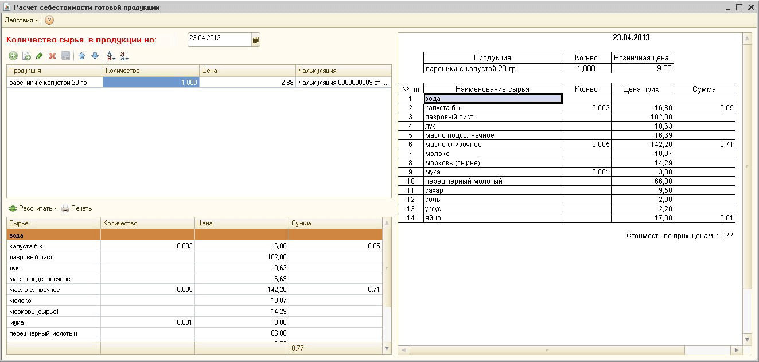Open help with the question mark icon

49,20
